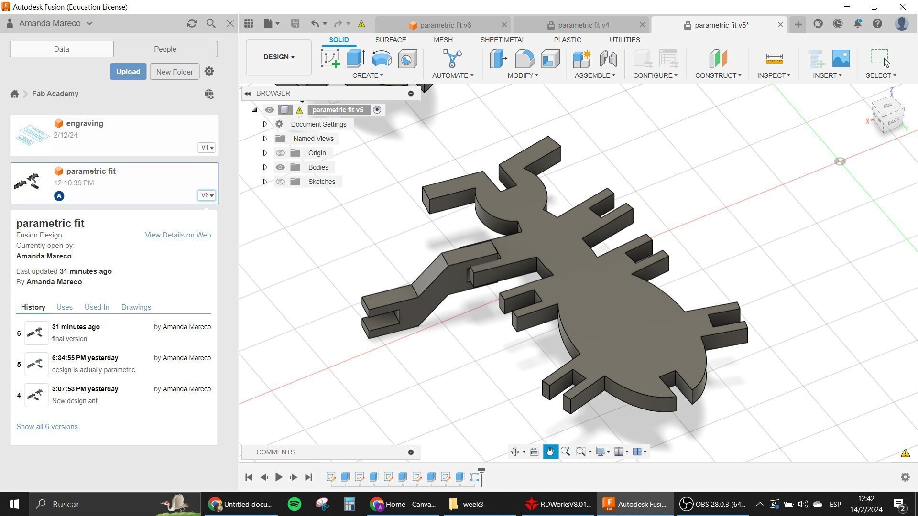Jump to timeline beginning
Viewport: 918px width, 516px height.
pyautogui.click(x=249, y=477)
